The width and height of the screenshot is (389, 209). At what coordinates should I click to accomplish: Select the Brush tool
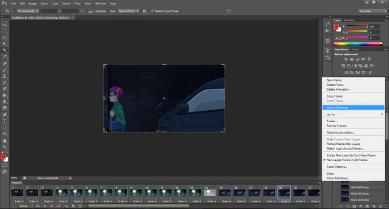[5, 70]
